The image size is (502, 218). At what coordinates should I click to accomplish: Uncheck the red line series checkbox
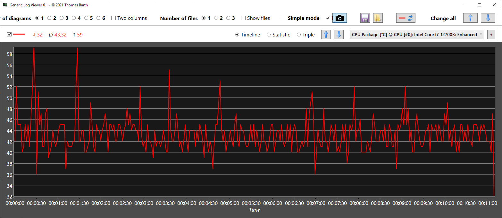pyautogui.click(x=9, y=35)
